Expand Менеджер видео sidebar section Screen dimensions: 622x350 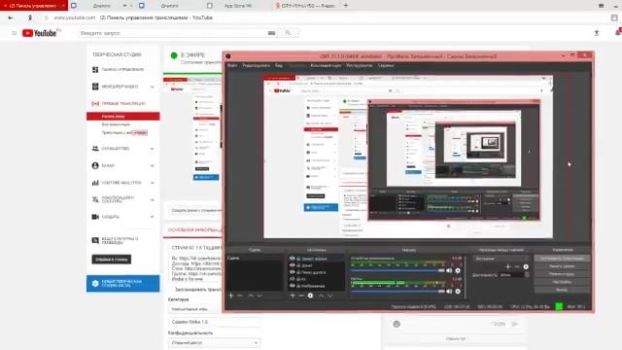point(153,87)
